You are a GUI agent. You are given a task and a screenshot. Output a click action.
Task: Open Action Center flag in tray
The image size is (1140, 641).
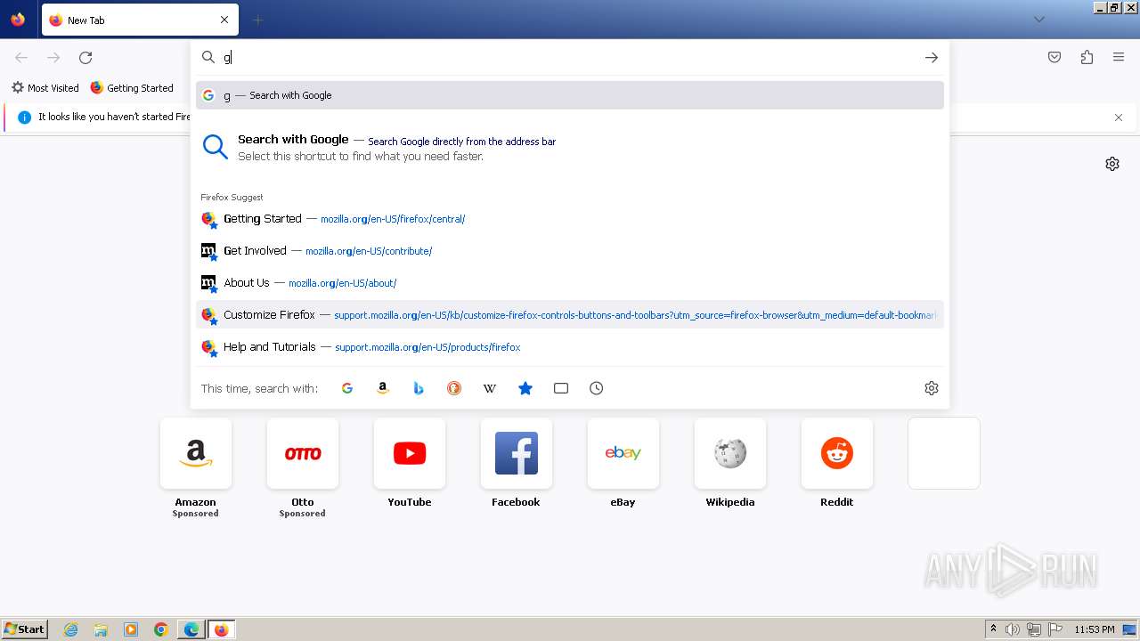1055,629
